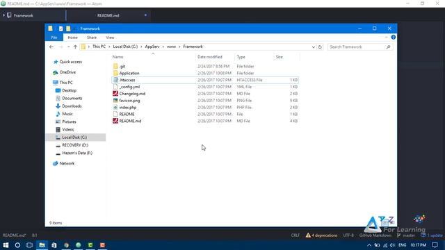
Task: Select Quick access in navigation pane
Action: [x=70, y=62]
